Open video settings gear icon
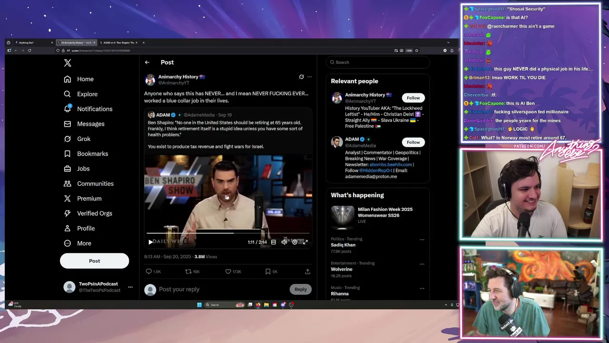609x343 pixels. [x=295, y=242]
